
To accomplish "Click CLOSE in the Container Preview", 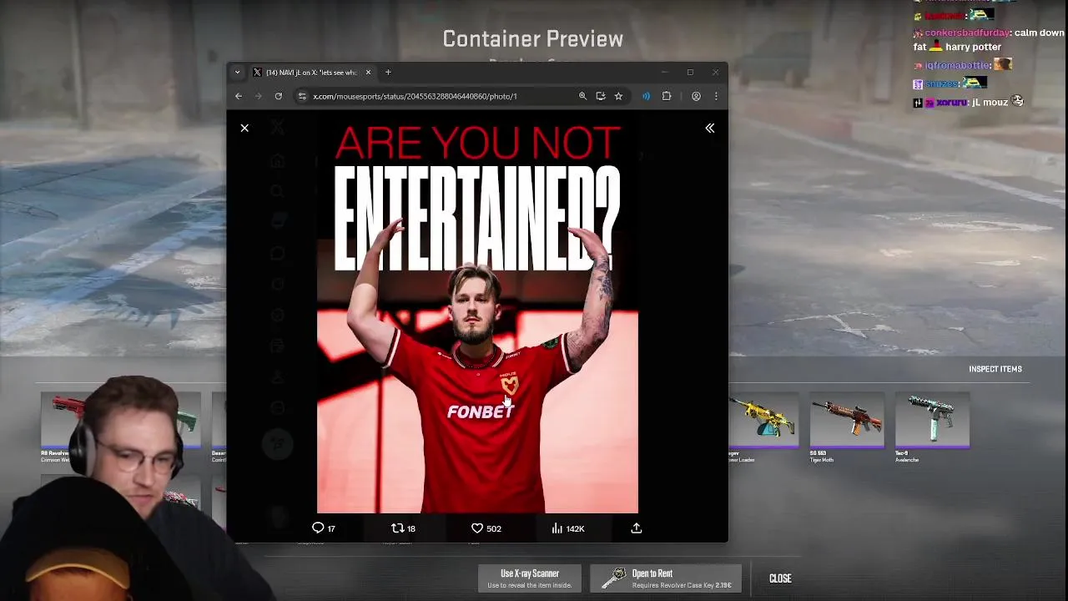I will [x=780, y=578].
